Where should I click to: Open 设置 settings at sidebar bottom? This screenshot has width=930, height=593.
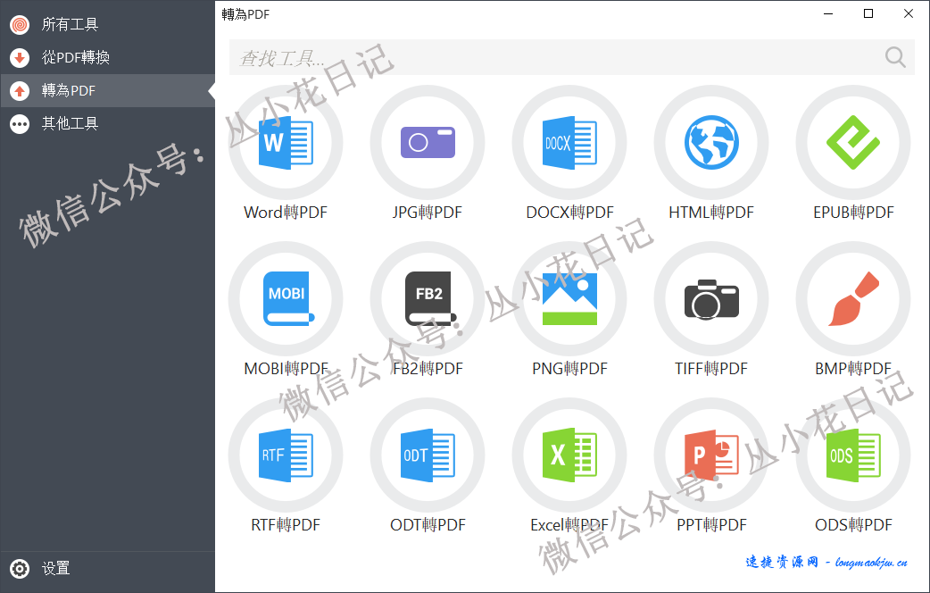pos(107,569)
